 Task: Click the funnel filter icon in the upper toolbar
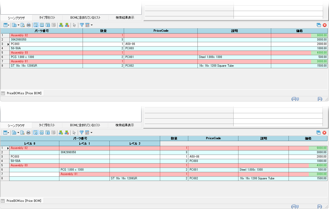(x=82, y=25)
